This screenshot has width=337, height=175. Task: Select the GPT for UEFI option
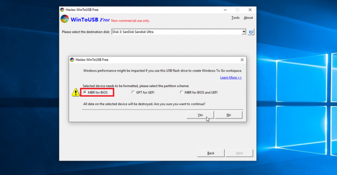click(133, 92)
